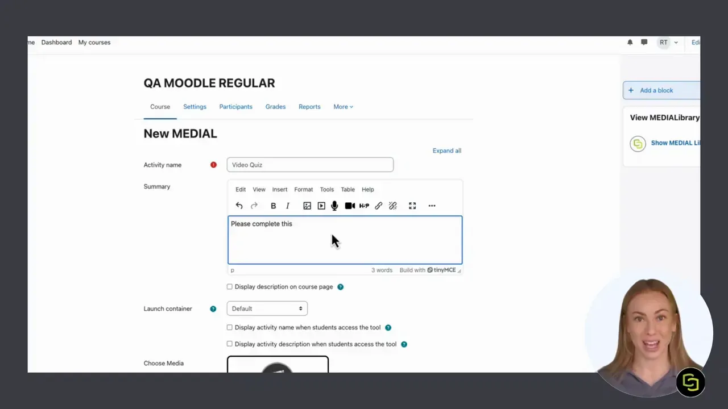Insert an image into the Summary

[307, 206]
